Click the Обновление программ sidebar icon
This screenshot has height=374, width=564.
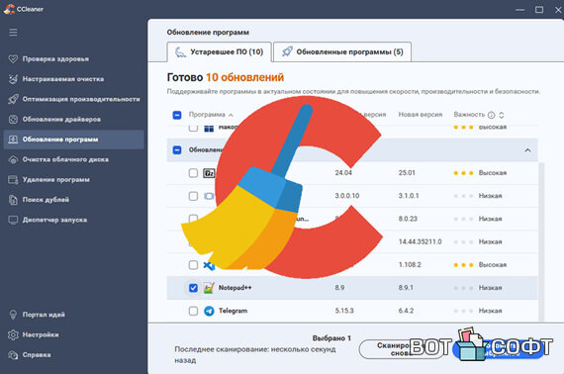13,140
